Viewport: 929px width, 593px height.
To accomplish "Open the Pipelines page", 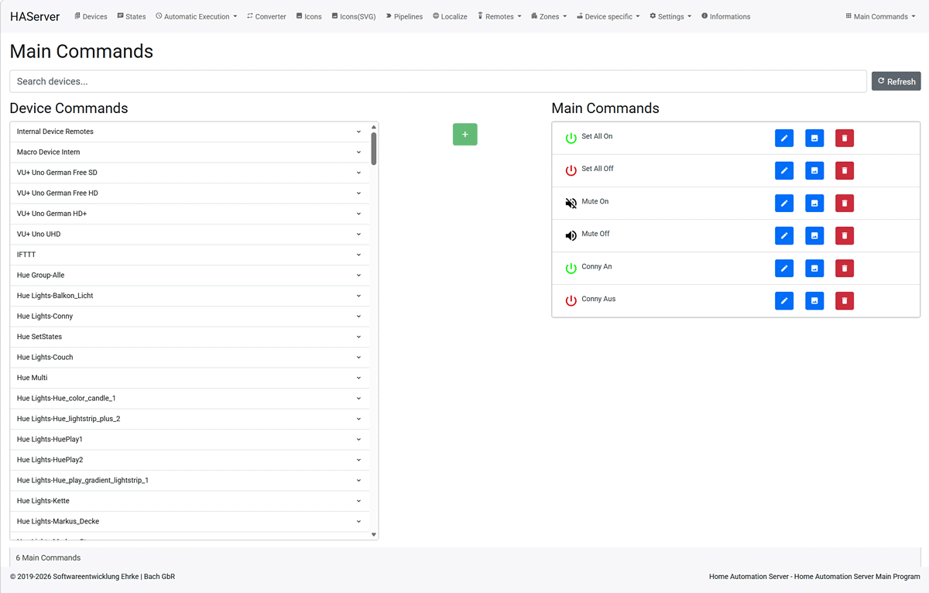I will click(x=404, y=16).
